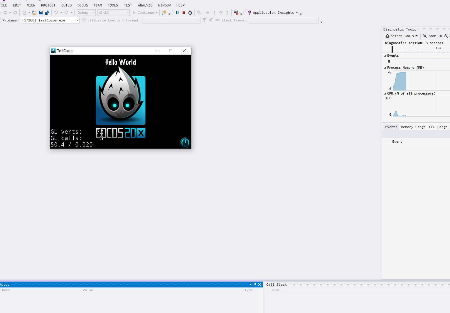Click the Application Insights lightbulb icon

pos(250,13)
